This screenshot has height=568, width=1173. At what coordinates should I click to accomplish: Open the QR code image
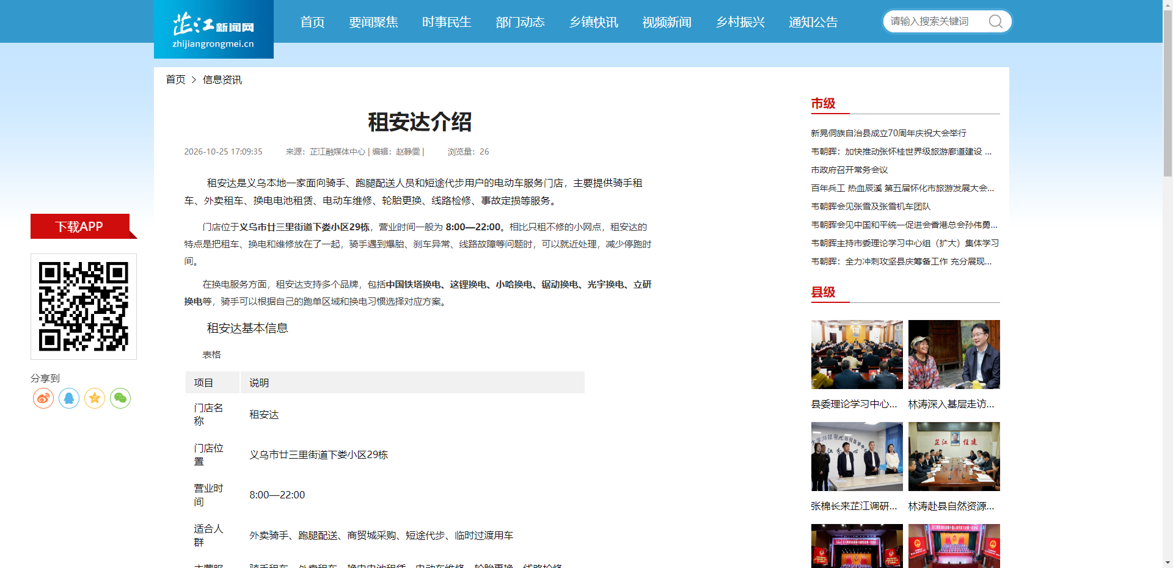point(84,307)
